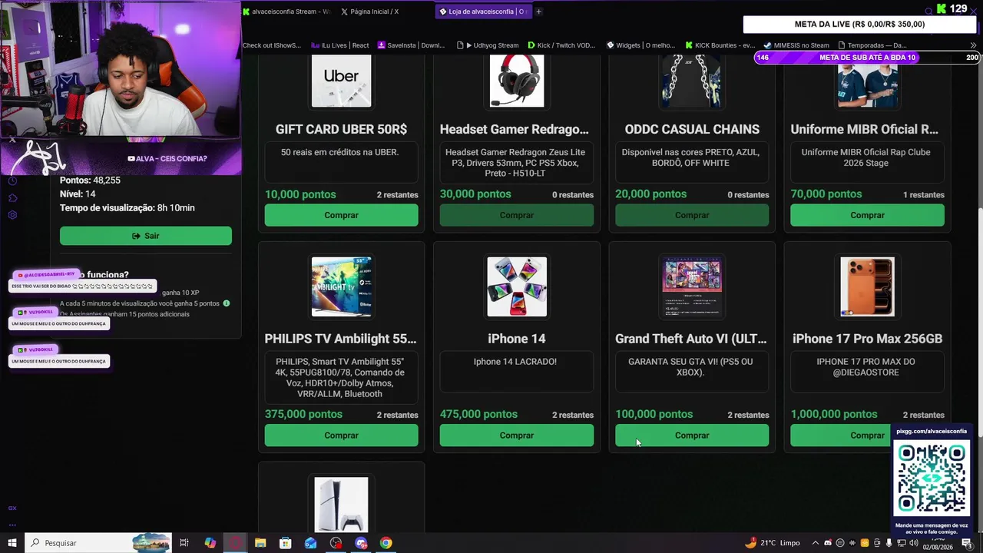Open the settings gear icon in the sidebar

point(12,215)
